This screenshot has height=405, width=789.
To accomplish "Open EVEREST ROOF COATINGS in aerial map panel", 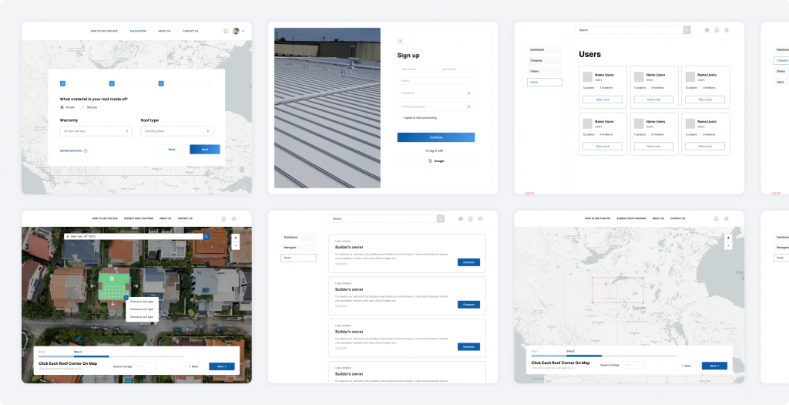I will tap(139, 218).
